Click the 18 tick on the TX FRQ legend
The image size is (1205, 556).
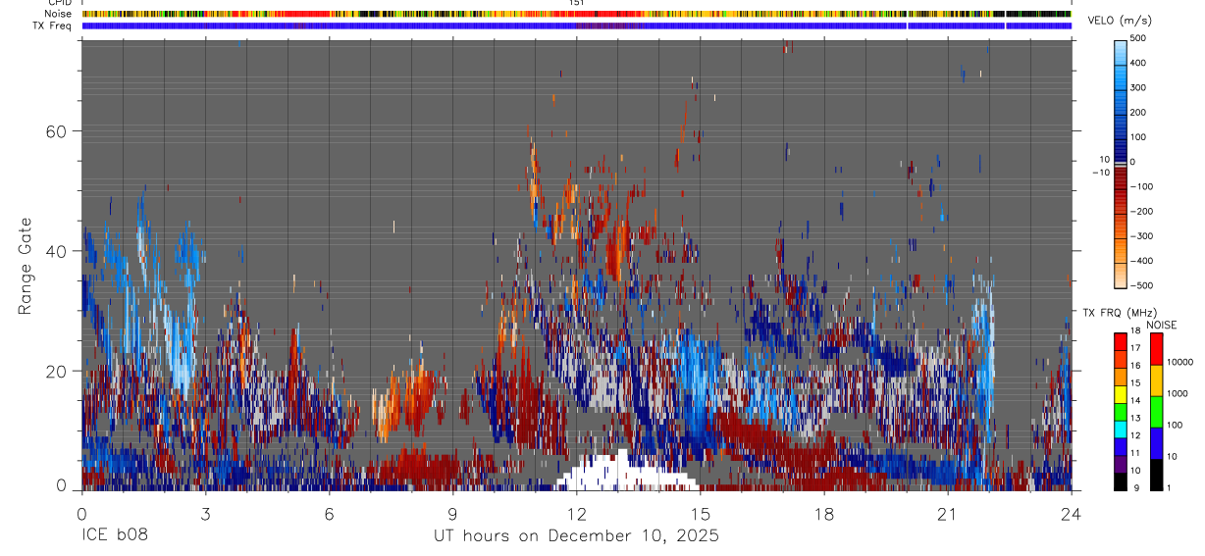1135,330
